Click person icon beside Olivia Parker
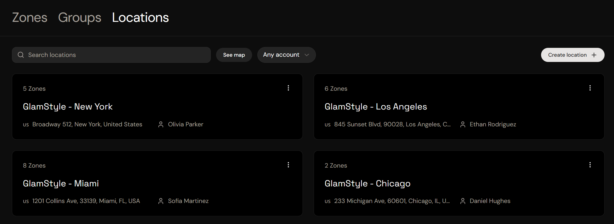614x224 pixels. pos(161,124)
